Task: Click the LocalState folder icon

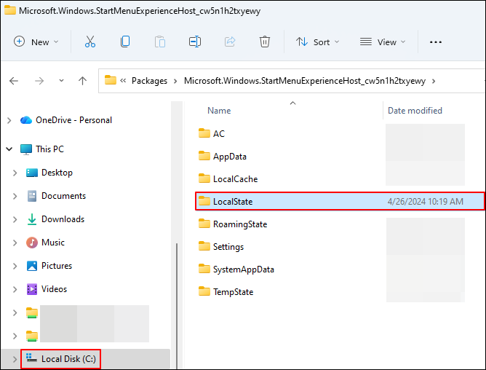Action: click(204, 201)
